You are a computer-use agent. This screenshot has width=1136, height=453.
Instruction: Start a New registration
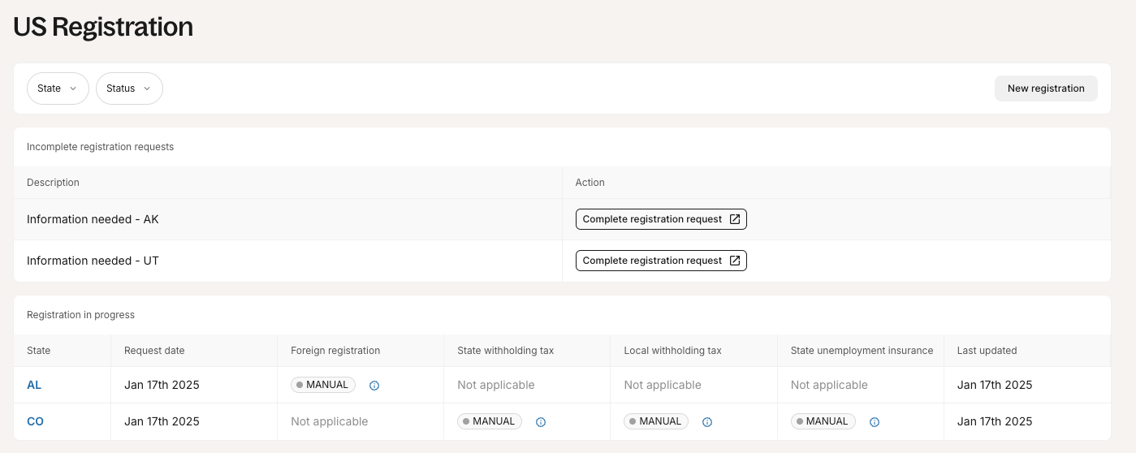click(1046, 88)
